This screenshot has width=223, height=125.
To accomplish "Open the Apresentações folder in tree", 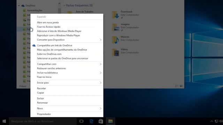I will click(x=34, y=10).
